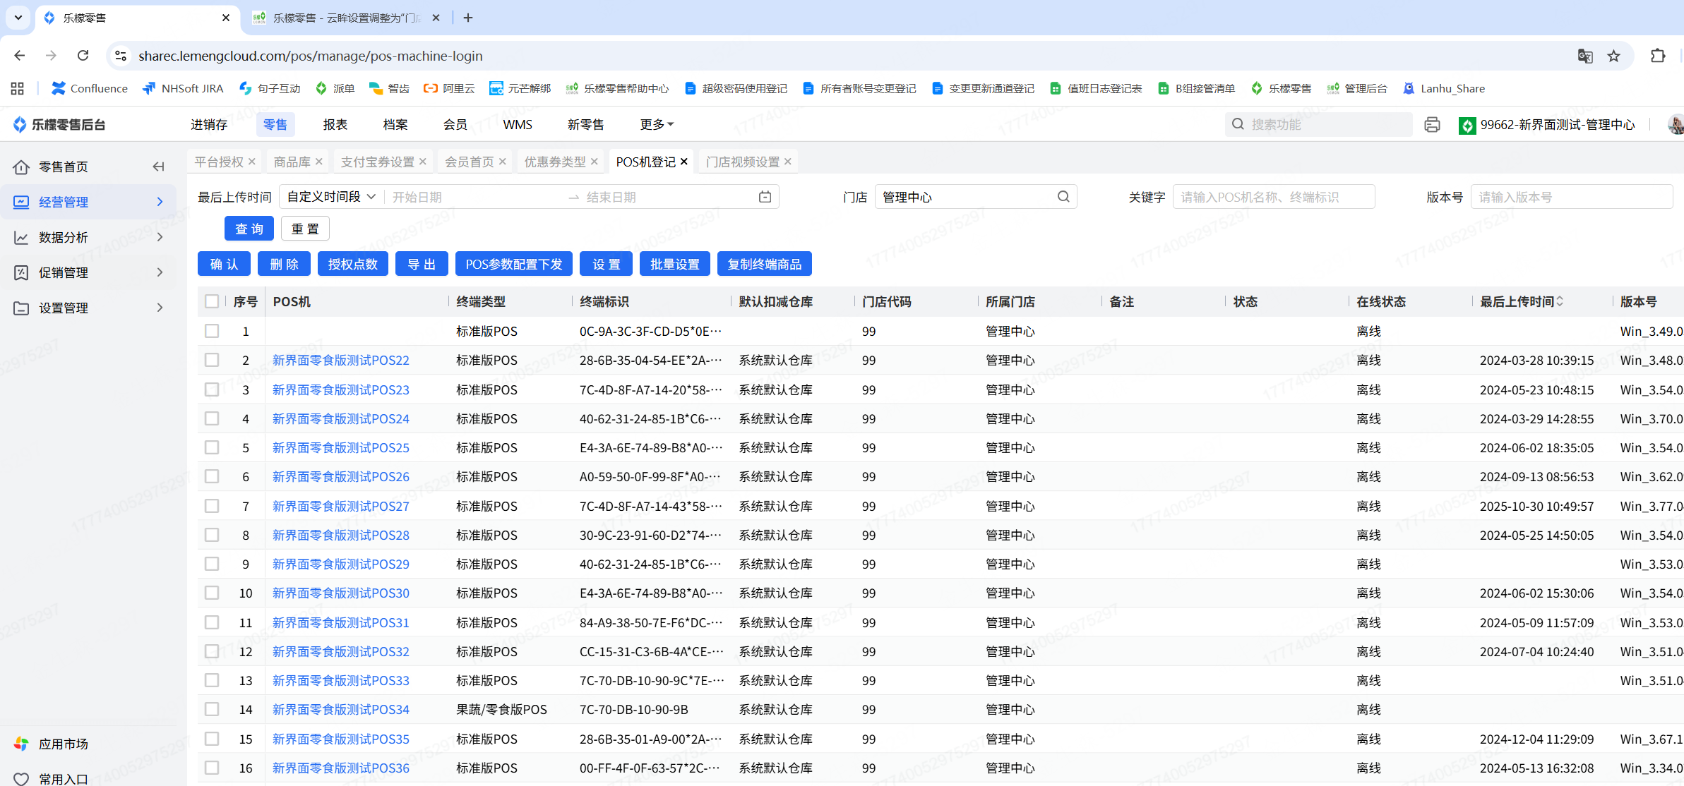Sort by 最后上传时间 column arrows
Screen dimensions: 1684x786
pyautogui.click(x=1560, y=301)
